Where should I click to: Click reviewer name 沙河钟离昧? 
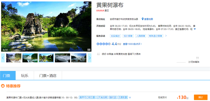point(194,62)
